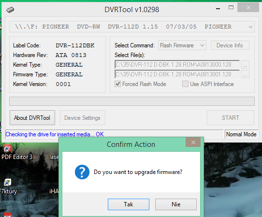Image resolution: width=262 pixels, height=217 pixels.
Task: Click the Kernel Type value GENERAL
Action: 69,65
